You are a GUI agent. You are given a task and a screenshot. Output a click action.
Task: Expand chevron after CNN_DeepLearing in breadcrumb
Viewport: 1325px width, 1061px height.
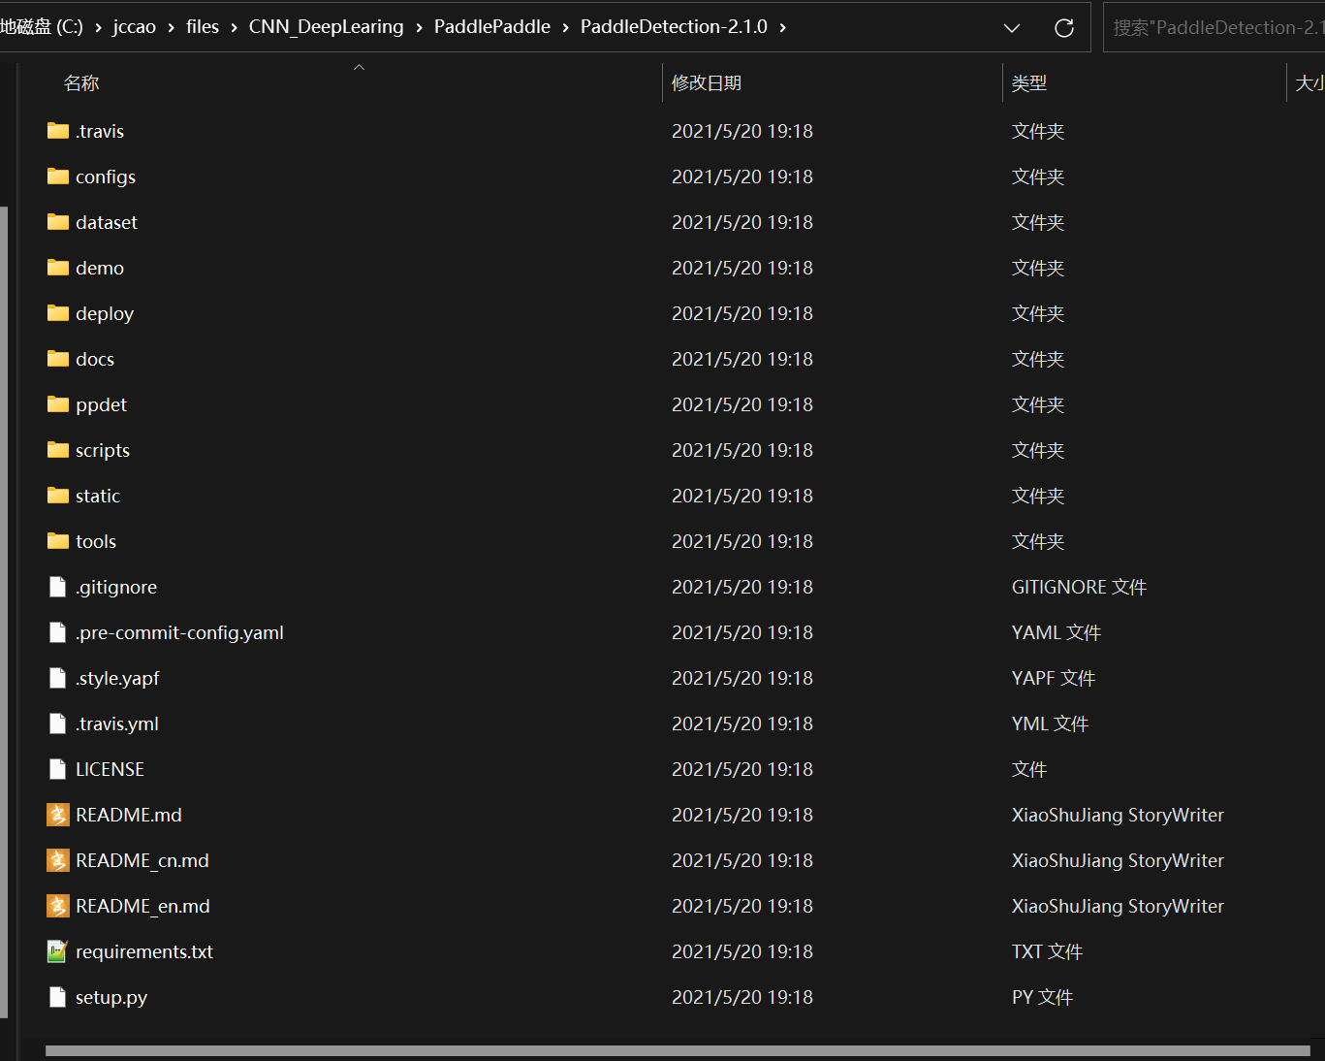(x=419, y=28)
